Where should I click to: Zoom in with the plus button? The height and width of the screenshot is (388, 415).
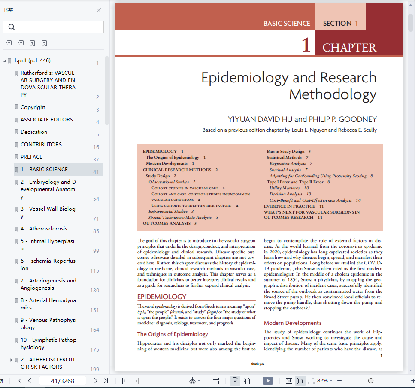(412, 381)
